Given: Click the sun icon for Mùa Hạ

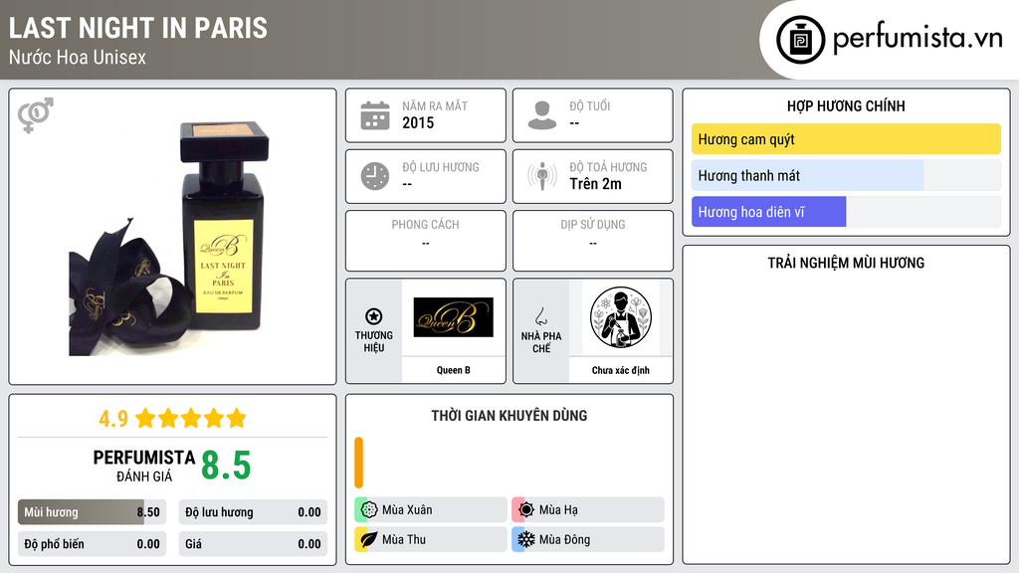Looking at the screenshot, I should tap(526, 509).
